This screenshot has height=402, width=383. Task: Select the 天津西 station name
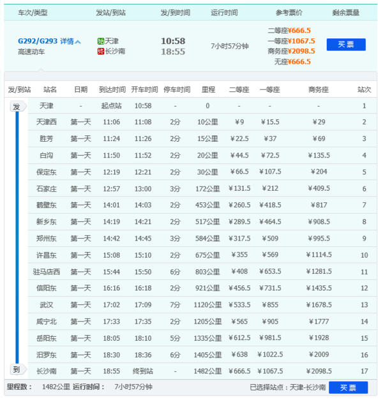pos(47,122)
